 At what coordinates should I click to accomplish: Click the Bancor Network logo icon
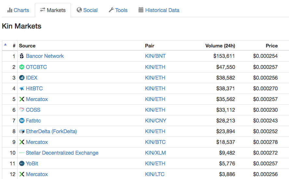click(22, 56)
